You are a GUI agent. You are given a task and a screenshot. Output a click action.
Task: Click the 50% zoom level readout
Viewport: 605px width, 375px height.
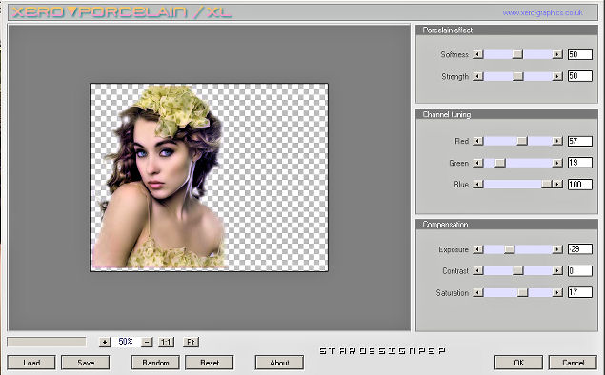(x=126, y=342)
